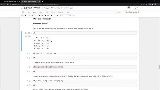The width and height of the screenshot is (160, 90).
Task: Click the Trusted notebook indicator
Action: [117, 12]
